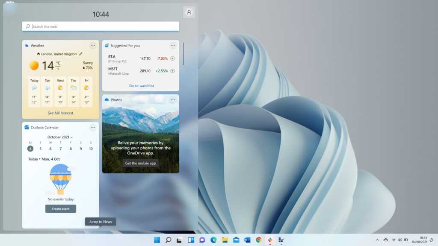Click Get the mobile app button
The height and width of the screenshot is (246, 438).
(x=140, y=163)
